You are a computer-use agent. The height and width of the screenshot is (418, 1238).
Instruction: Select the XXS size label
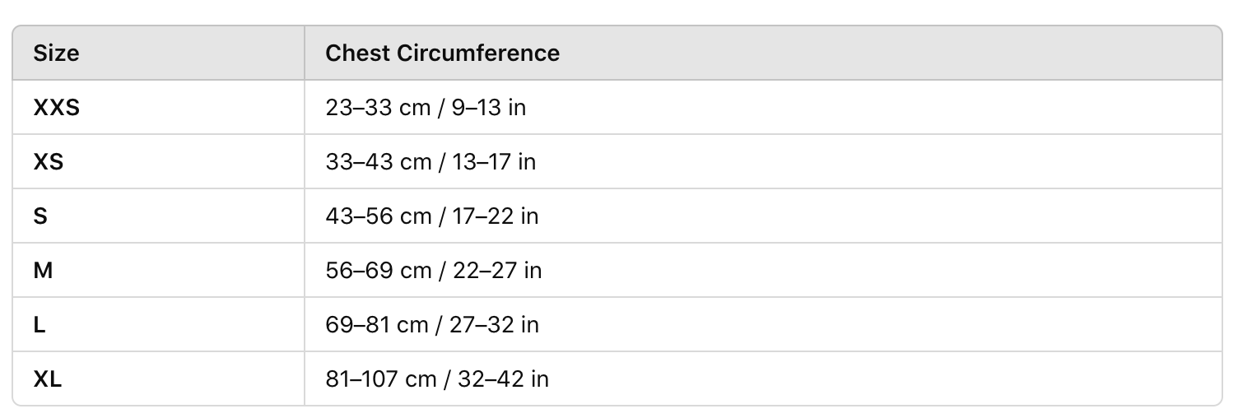pyautogui.click(x=56, y=108)
